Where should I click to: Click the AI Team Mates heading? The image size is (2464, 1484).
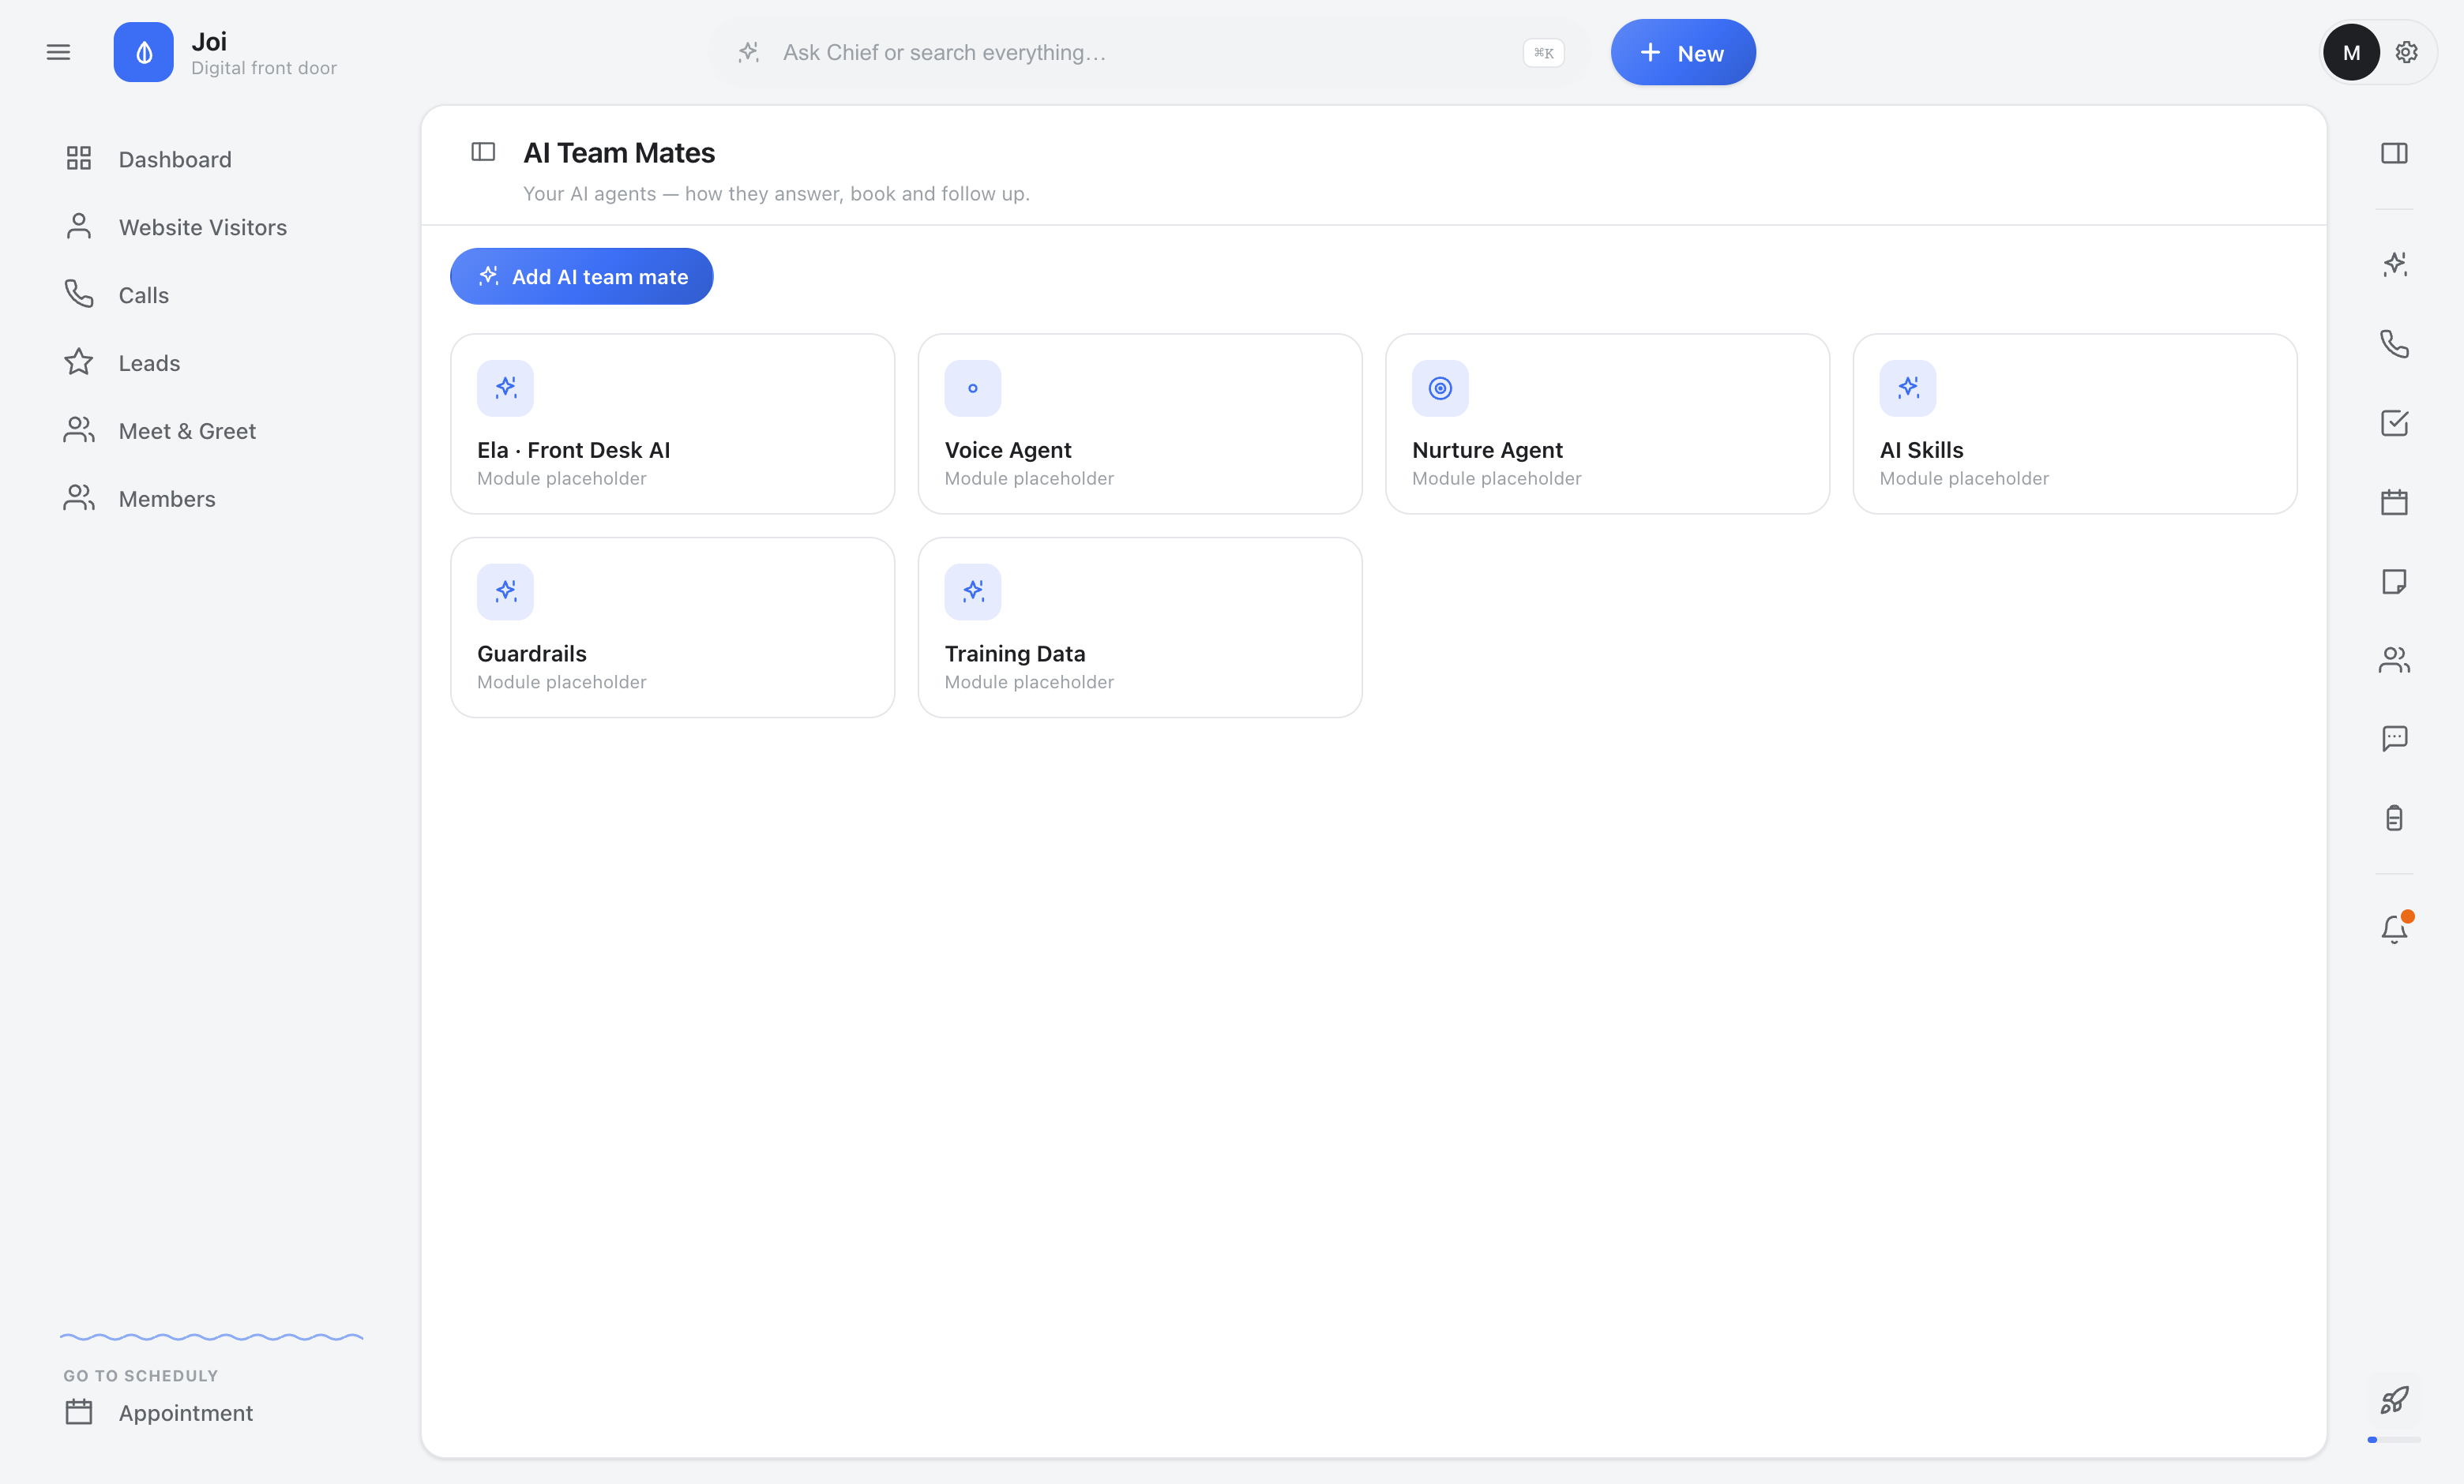point(619,153)
